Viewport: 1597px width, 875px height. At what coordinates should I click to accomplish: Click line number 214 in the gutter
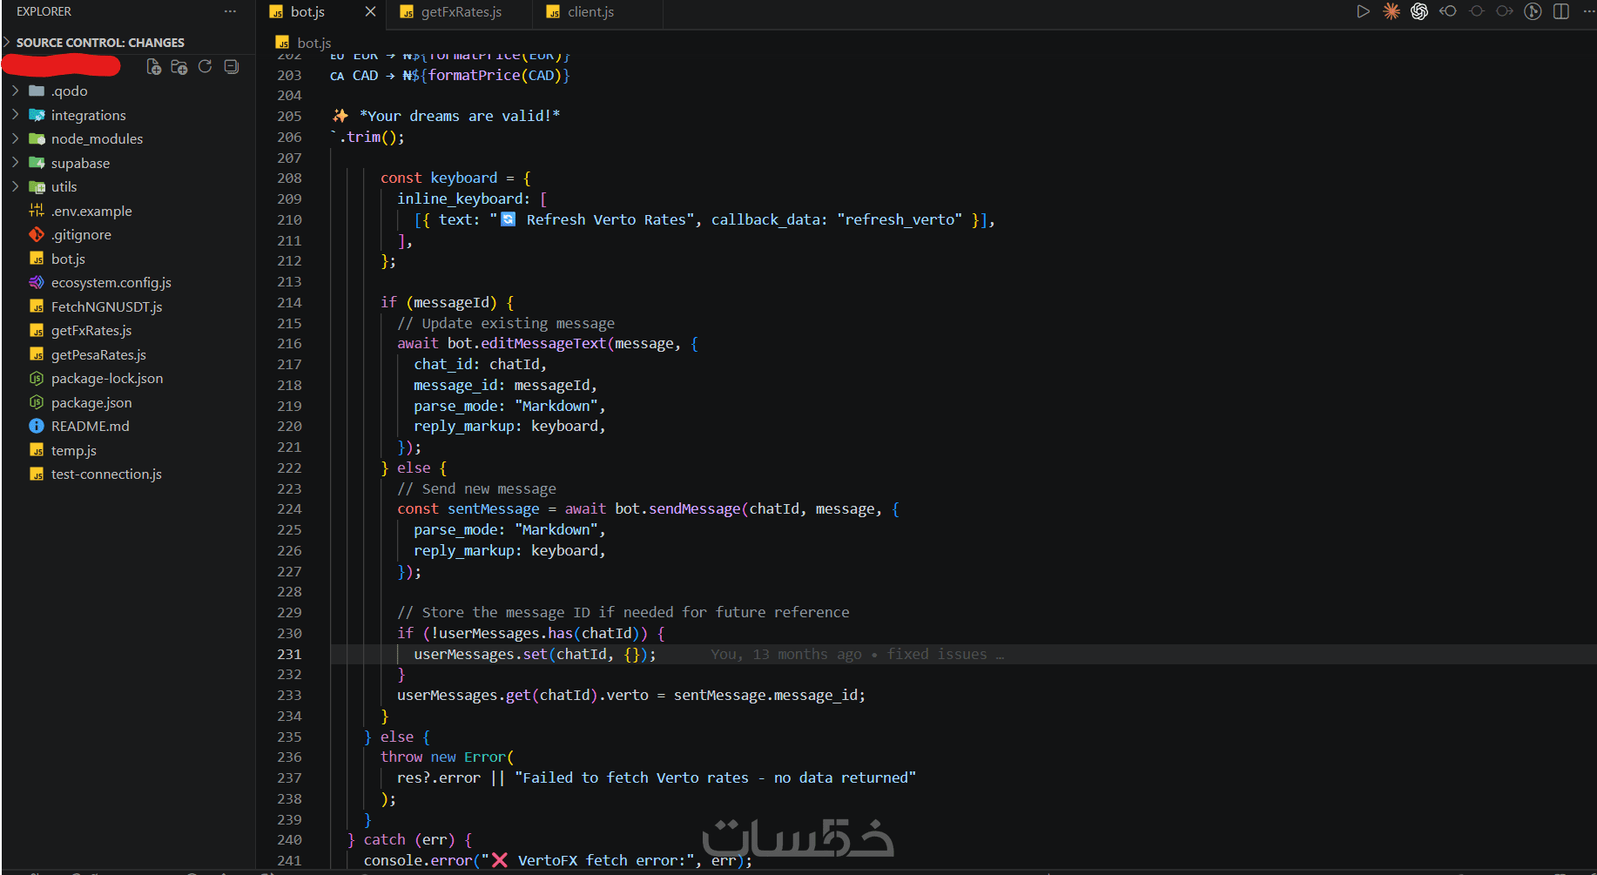click(289, 302)
